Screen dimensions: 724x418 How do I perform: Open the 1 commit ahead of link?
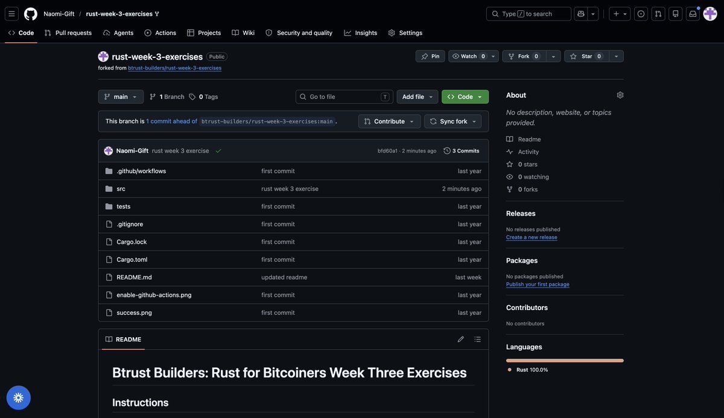[x=172, y=121]
